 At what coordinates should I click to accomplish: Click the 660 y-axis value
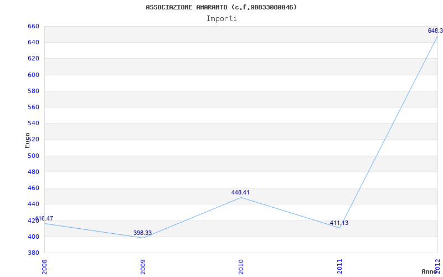tap(33, 26)
